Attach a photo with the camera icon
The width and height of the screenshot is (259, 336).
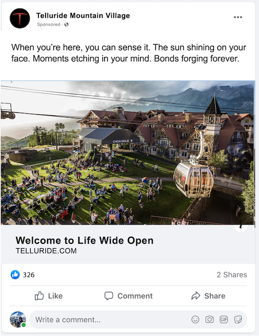point(210,320)
